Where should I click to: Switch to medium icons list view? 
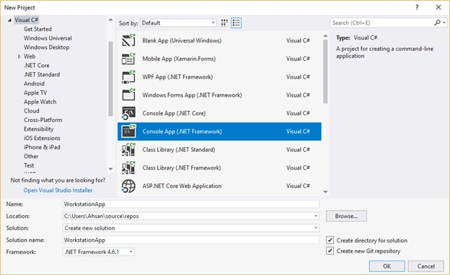(237, 23)
